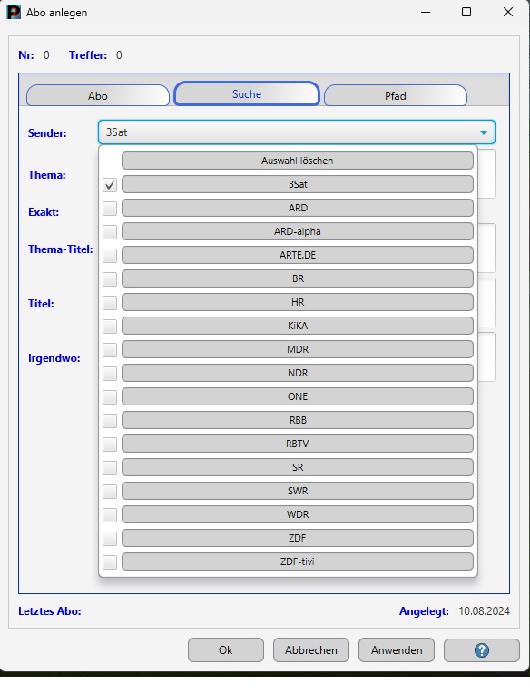Screen dimensions: 530x693
Task: Tick the NDR checkbox
Action: click(110, 373)
